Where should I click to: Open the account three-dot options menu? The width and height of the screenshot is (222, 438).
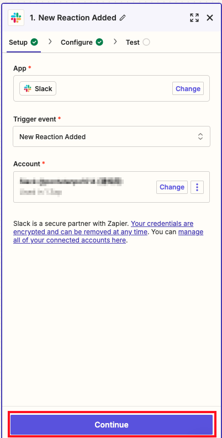tap(197, 187)
